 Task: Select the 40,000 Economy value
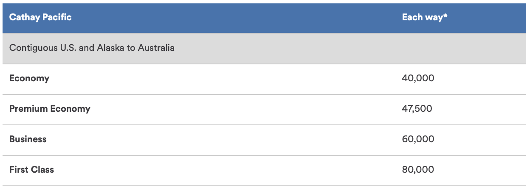pyautogui.click(x=418, y=78)
